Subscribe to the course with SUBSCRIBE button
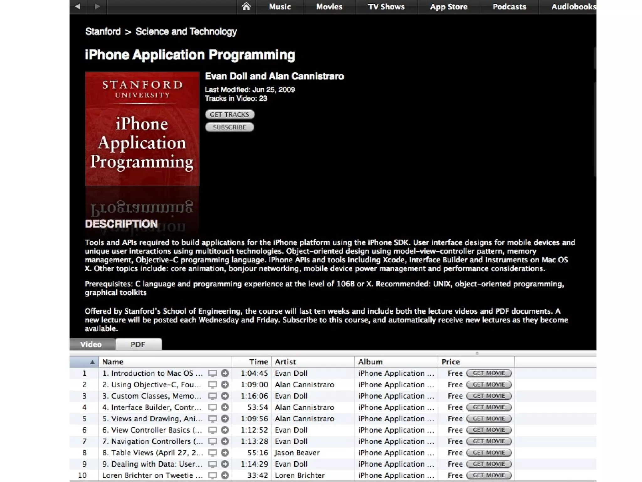The image size is (642, 482). pos(229,127)
